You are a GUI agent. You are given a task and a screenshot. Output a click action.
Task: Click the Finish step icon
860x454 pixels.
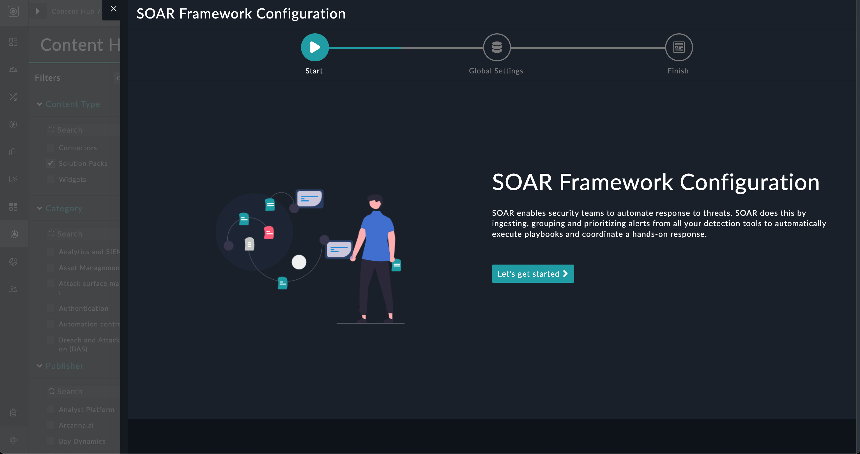[x=679, y=47]
